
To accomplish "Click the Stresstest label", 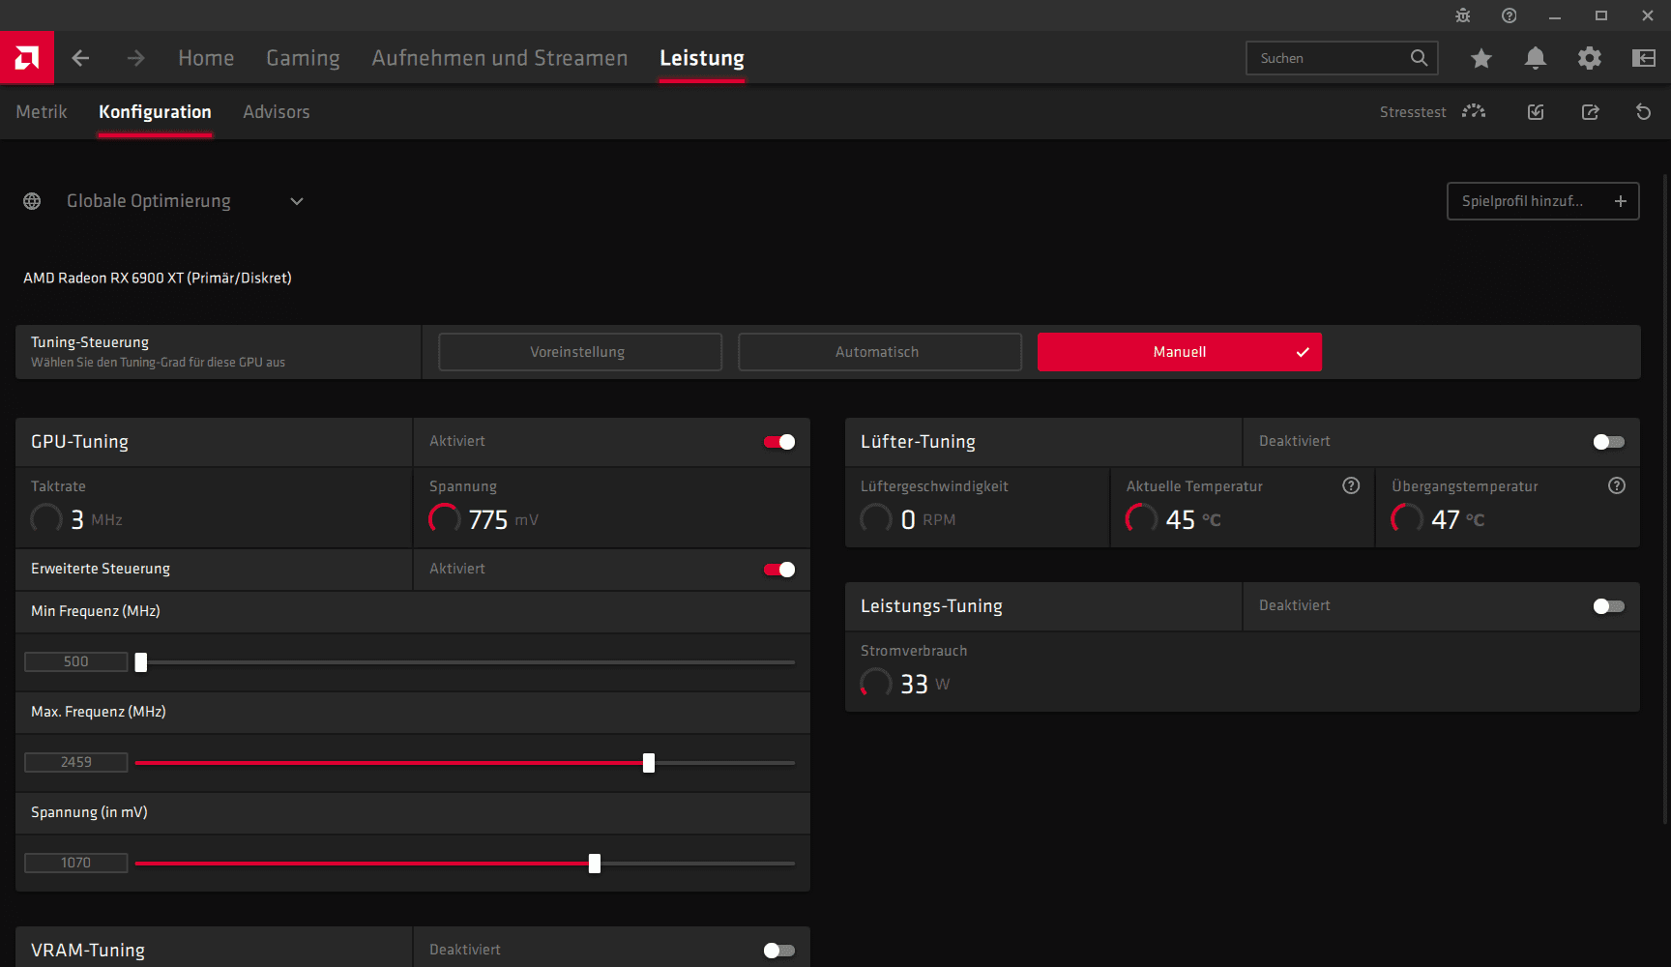I will (x=1413, y=112).
